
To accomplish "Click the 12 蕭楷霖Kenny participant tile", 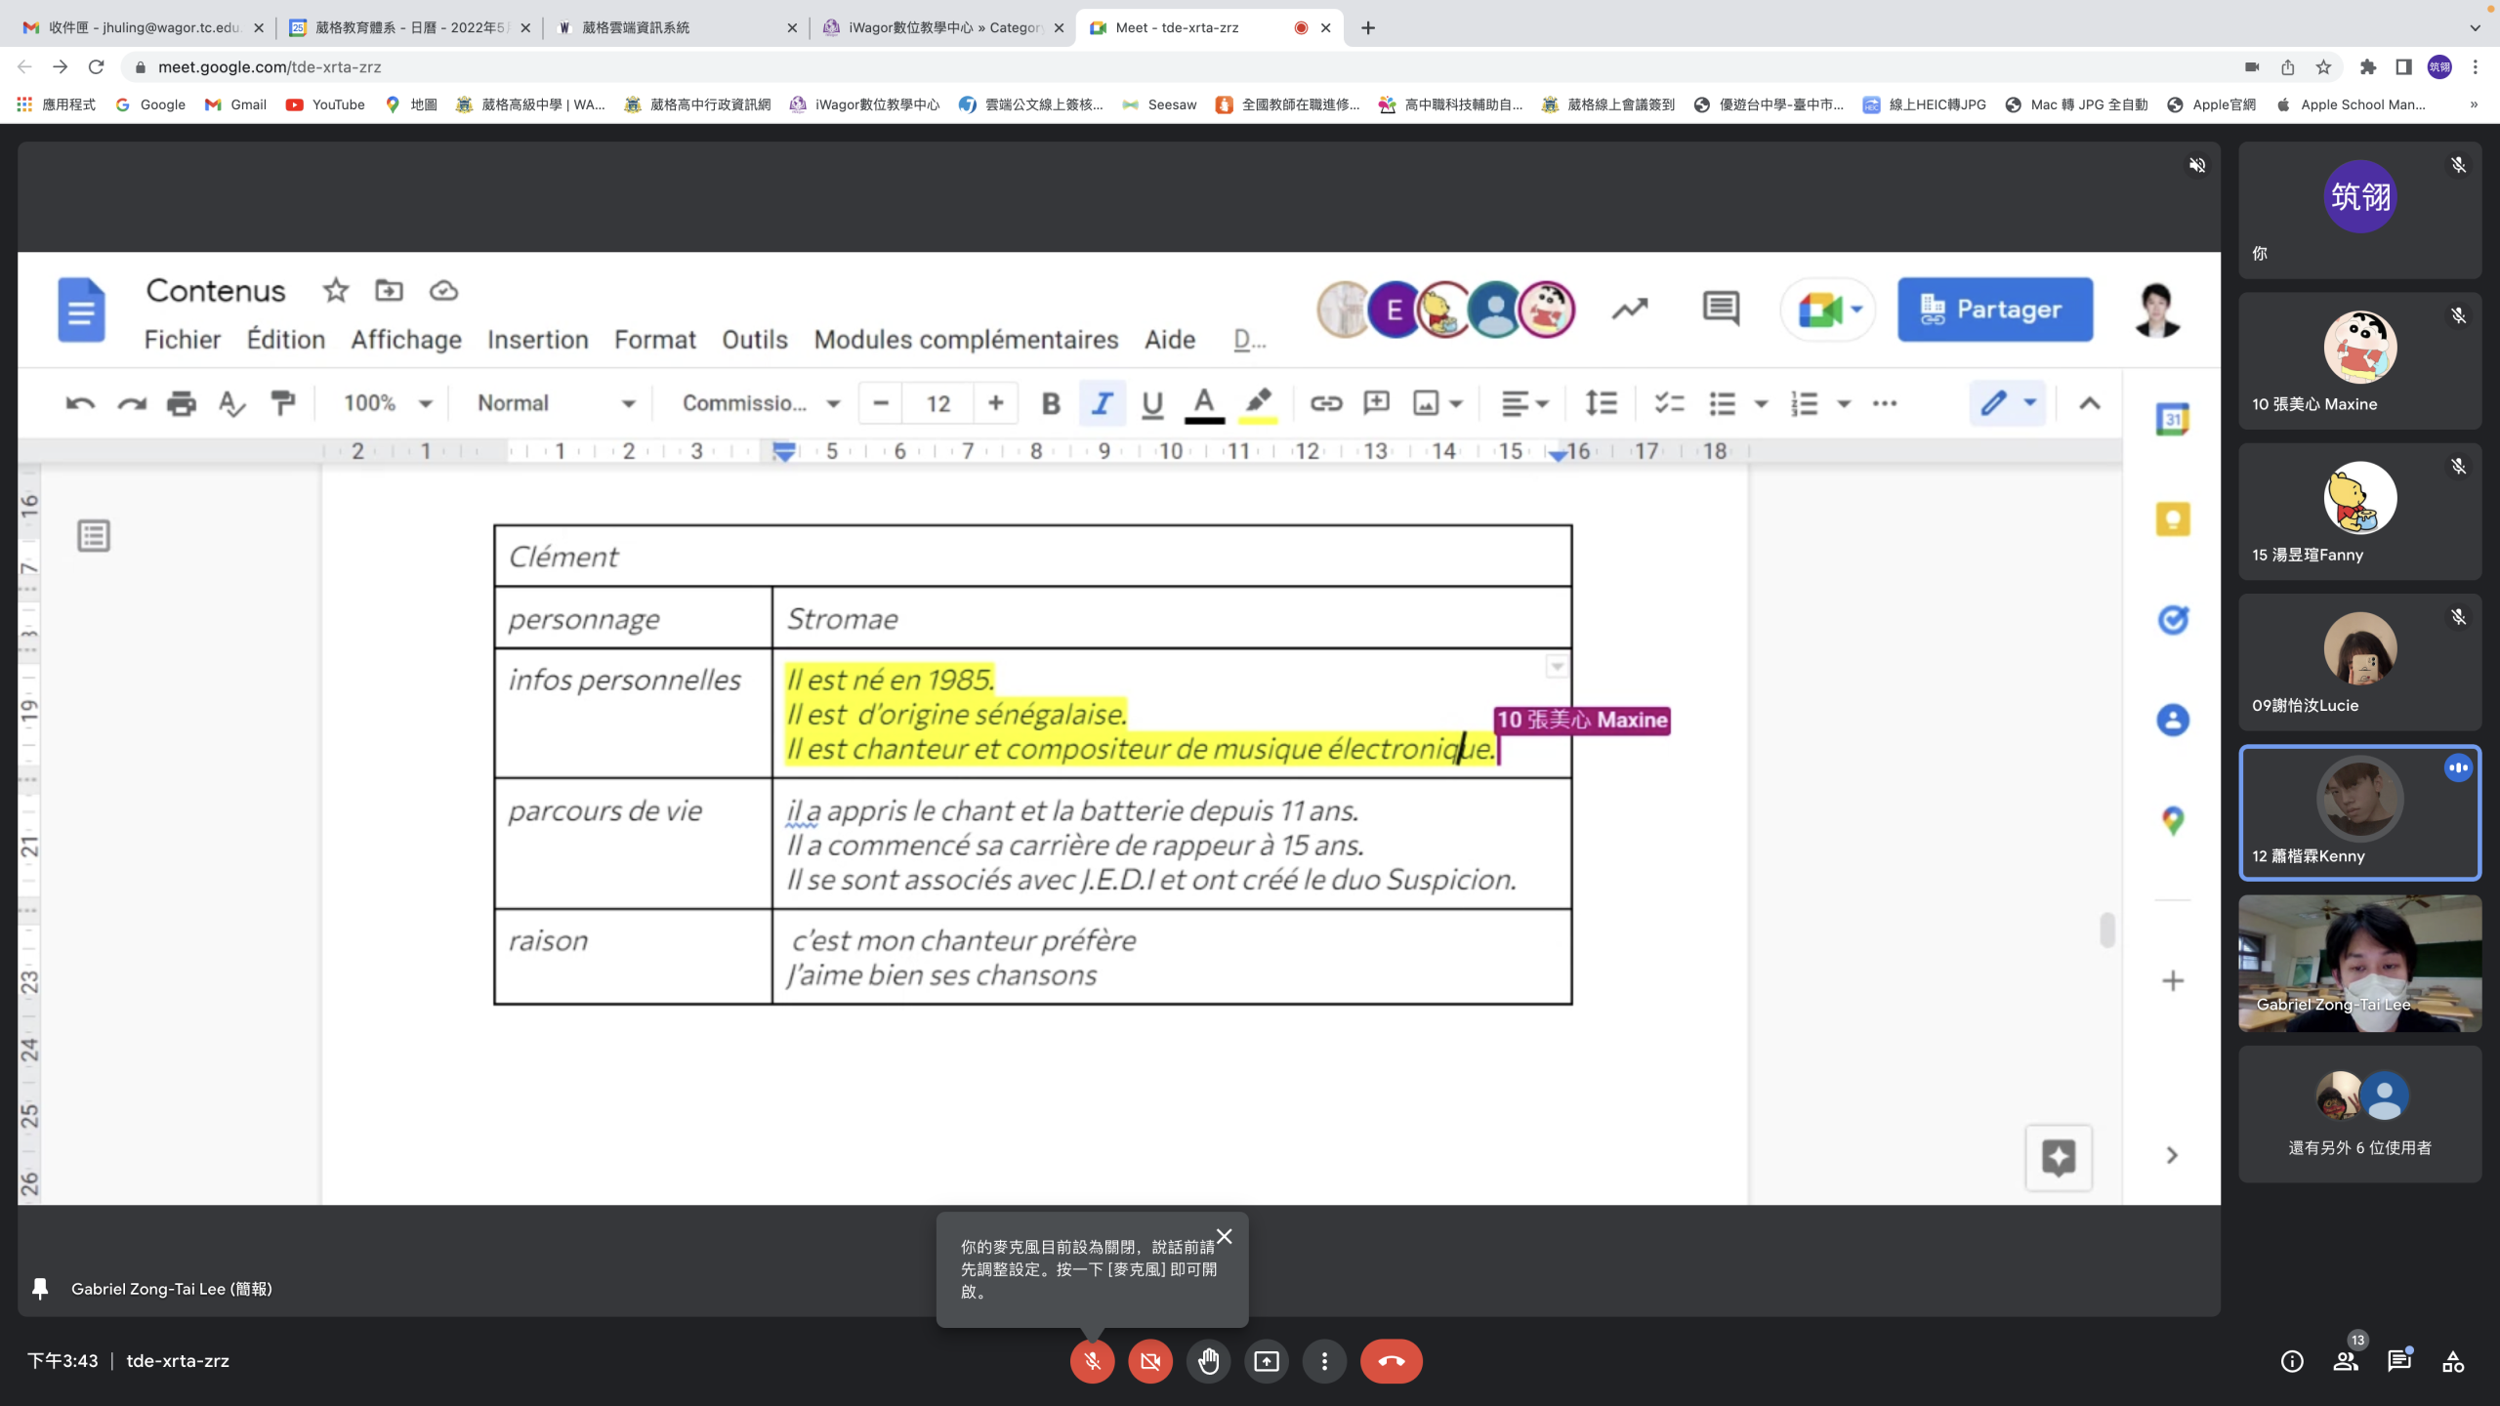I will (2359, 812).
